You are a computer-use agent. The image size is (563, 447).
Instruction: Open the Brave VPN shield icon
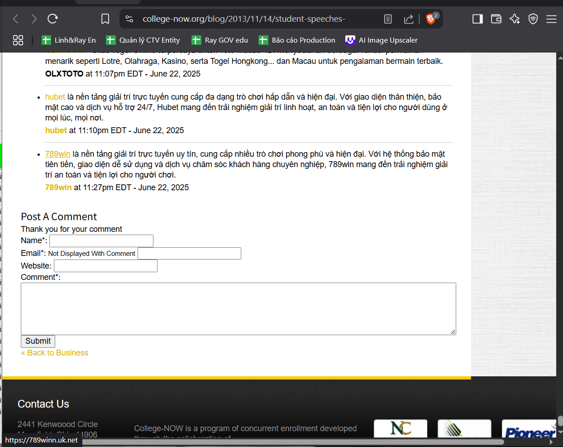tap(533, 19)
